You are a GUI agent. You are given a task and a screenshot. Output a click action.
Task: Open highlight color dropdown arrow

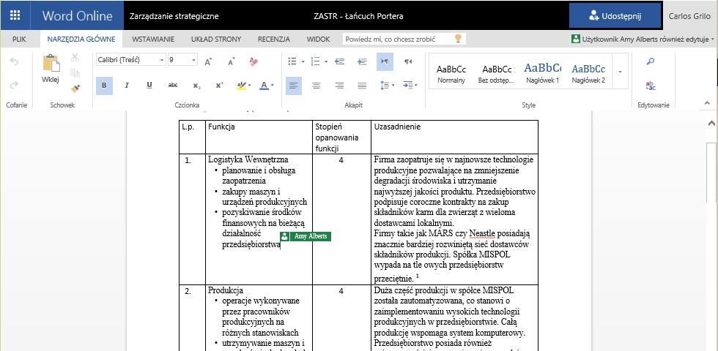pyautogui.click(x=250, y=86)
